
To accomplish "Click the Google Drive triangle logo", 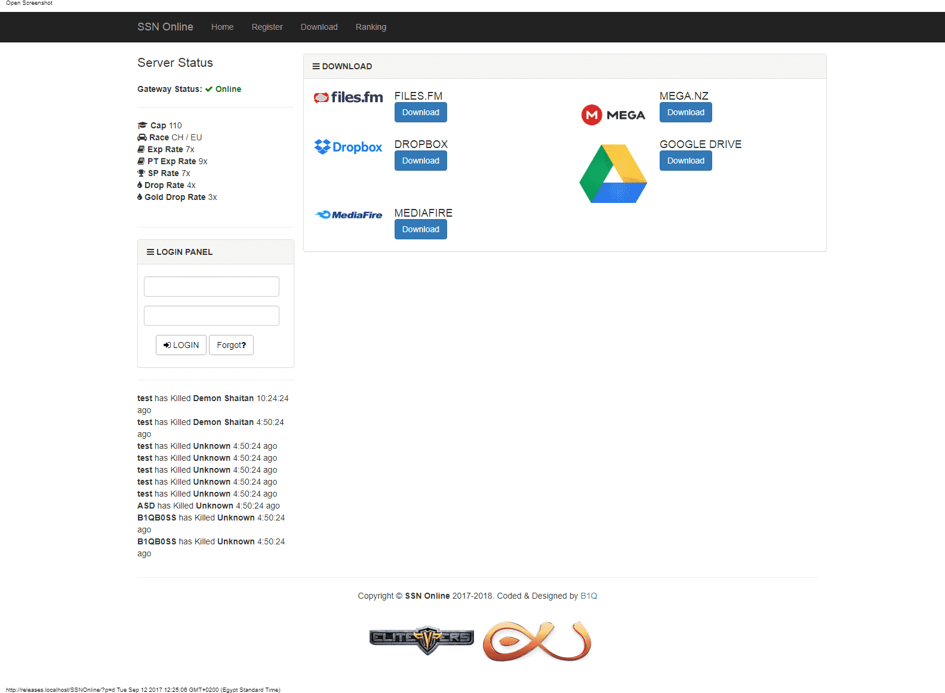I will pyautogui.click(x=613, y=174).
